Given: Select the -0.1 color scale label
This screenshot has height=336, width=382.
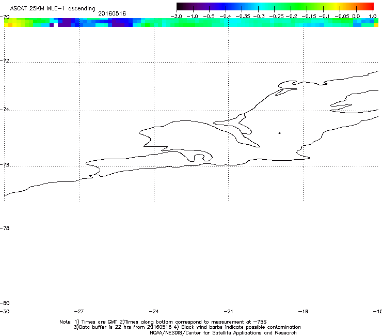Looking at the screenshot, I should tap(324, 17).
